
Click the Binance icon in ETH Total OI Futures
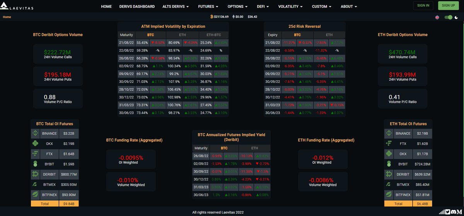coord(389,133)
